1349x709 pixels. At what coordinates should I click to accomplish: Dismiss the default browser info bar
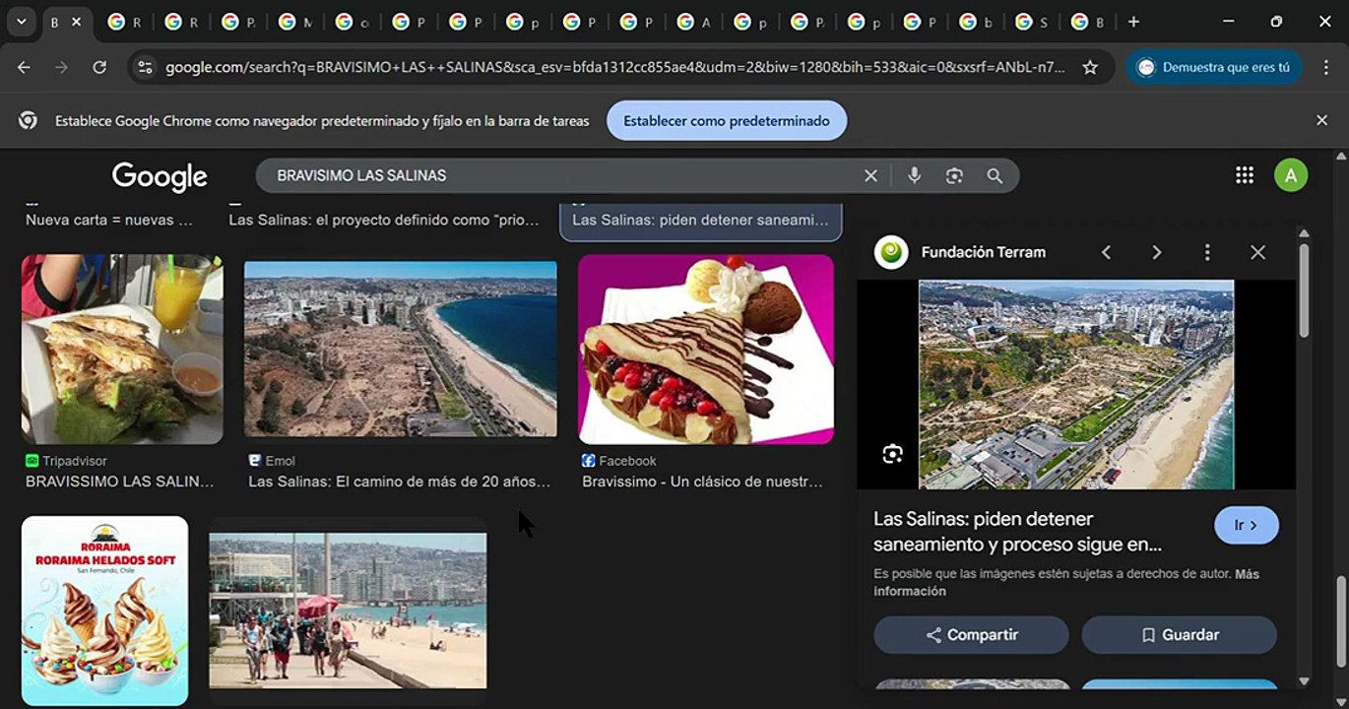1321,120
